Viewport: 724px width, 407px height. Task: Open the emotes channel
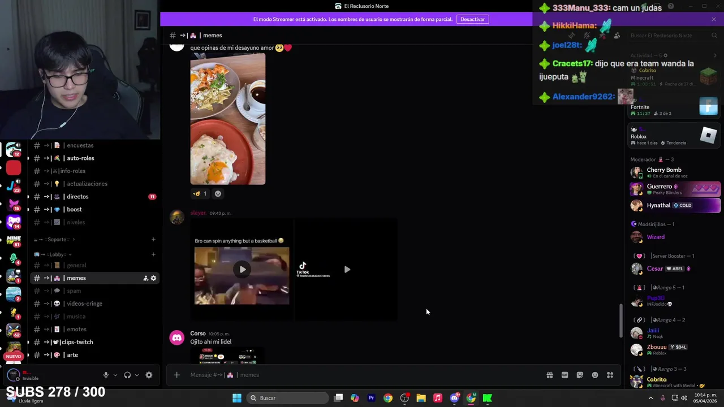coord(94,329)
